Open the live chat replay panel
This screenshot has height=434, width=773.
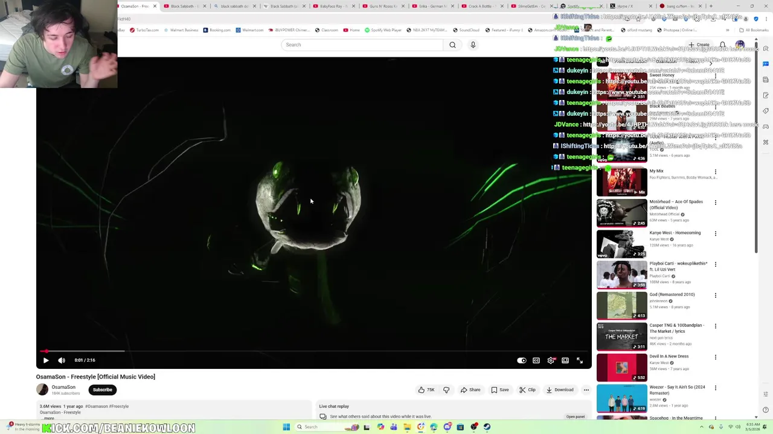coord(575,417)
